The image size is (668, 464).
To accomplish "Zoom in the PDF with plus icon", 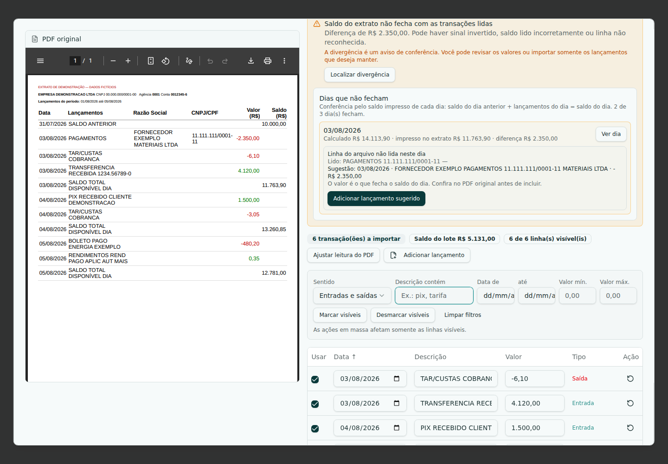I will click(128, 61).
